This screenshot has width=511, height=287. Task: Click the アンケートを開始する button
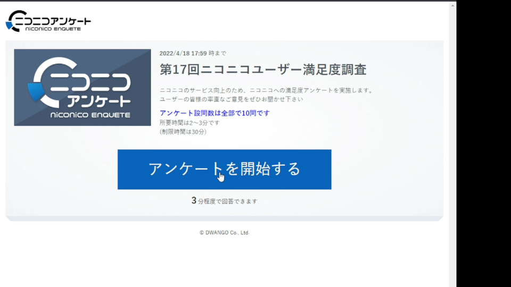pos(224,169)
